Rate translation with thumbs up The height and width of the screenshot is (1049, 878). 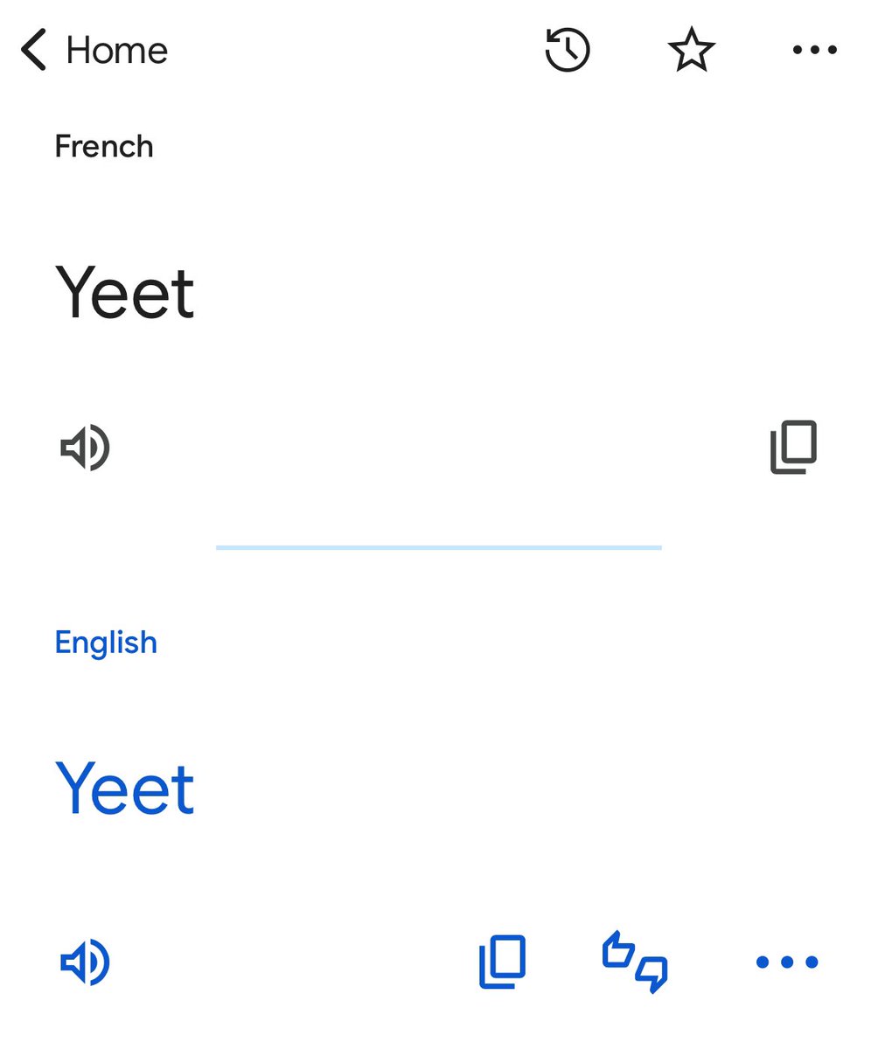[619, 950]
